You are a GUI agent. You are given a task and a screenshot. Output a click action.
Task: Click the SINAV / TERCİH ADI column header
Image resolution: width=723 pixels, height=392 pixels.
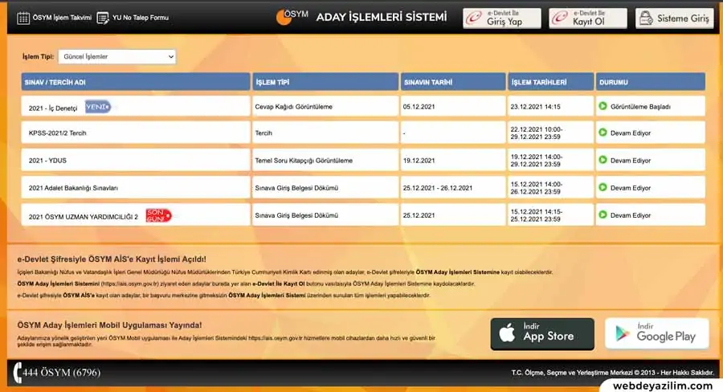pos(136,82)
